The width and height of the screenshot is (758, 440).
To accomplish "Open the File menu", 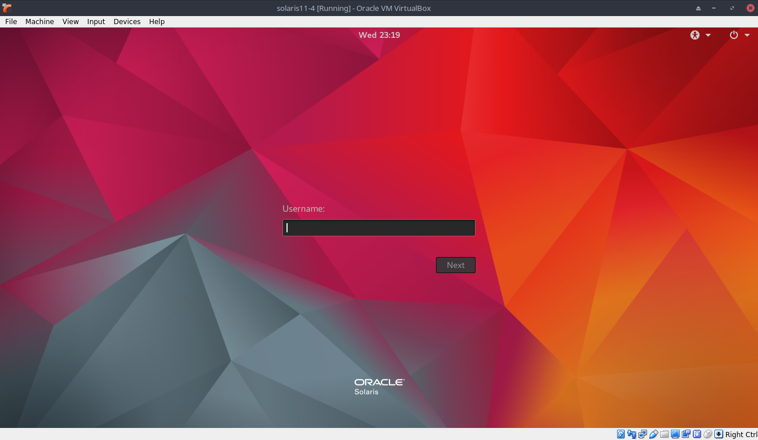I will [11, 21].
